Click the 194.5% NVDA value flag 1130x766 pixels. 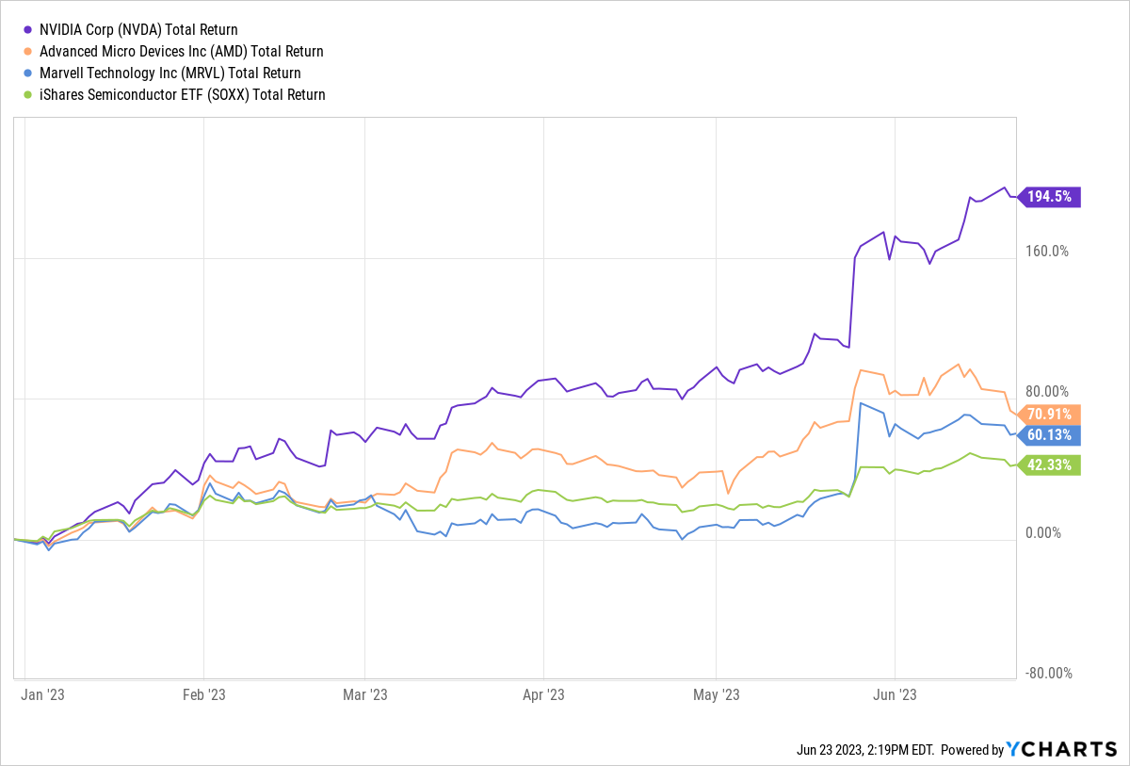(x=1053, y=197)
